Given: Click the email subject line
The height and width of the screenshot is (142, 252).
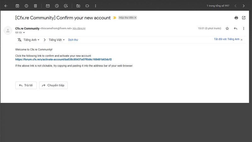Looking at the screenshot, I should 63,18.
